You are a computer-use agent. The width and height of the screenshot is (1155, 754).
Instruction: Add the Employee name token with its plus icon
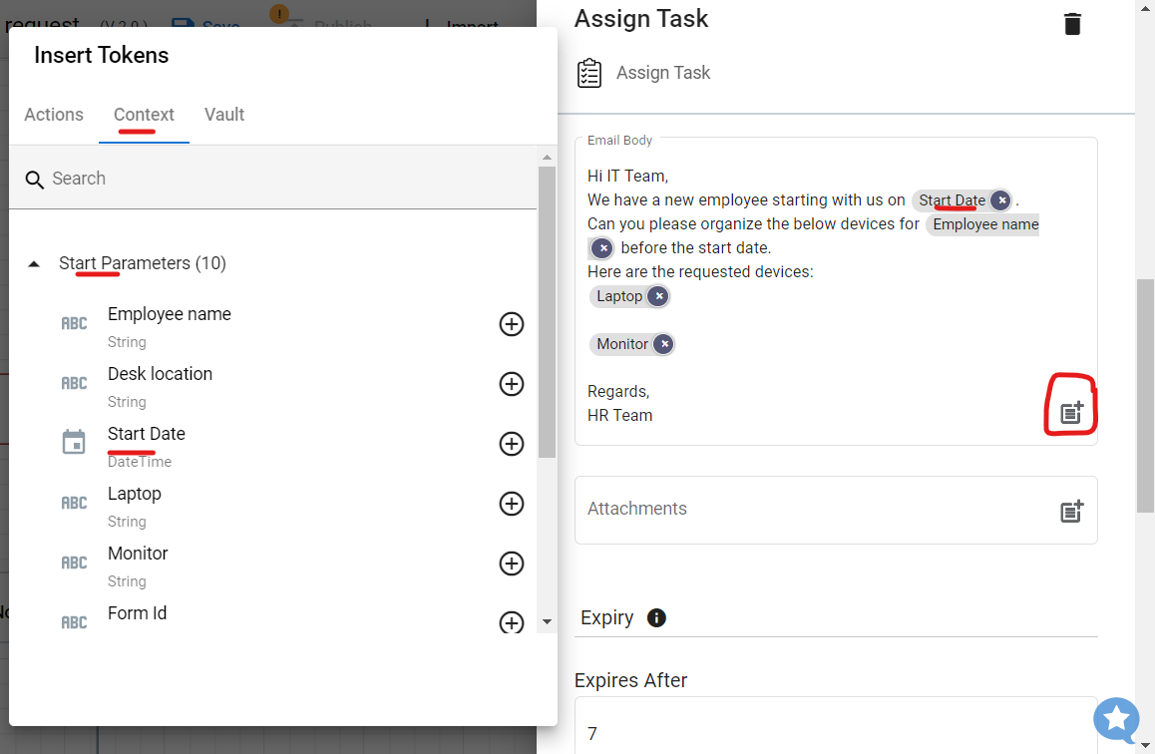[x=511, y=323]
